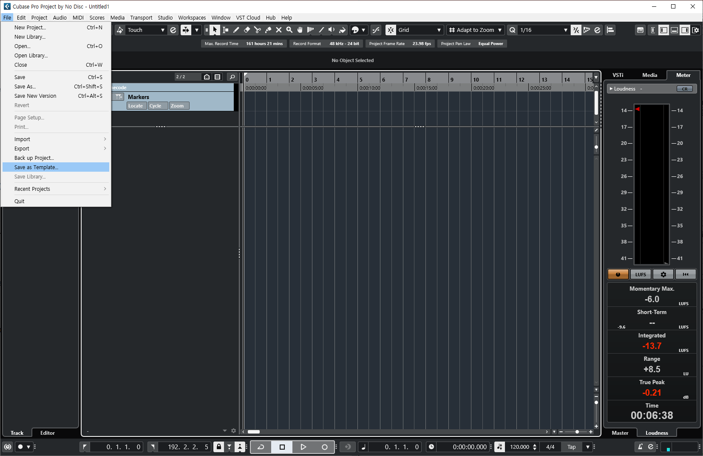Image resolution: width=703 pixels, height=456 pixels.
Task: Choose Save as Template... menu entry
Action: (56, 167)
